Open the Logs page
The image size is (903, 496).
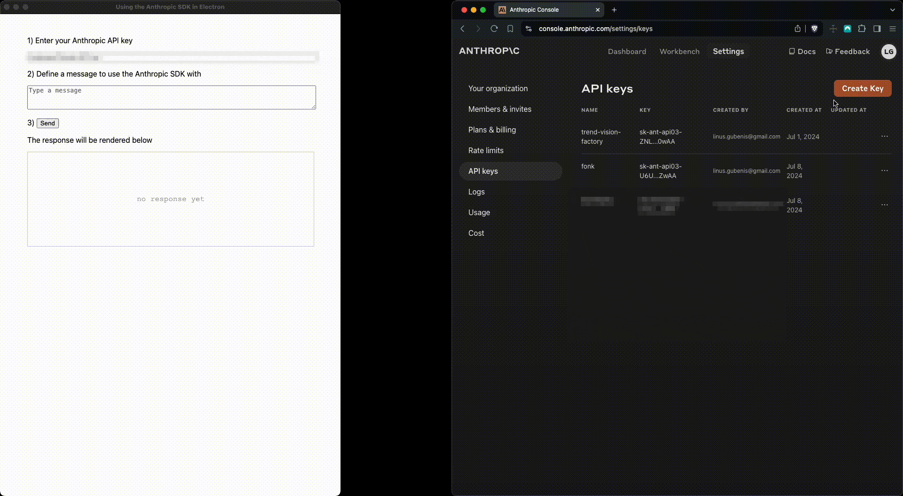click(476, 192)
